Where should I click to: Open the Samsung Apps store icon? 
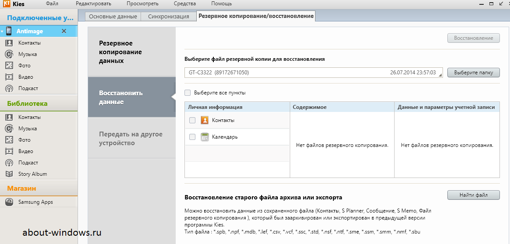tap(9, 202)
